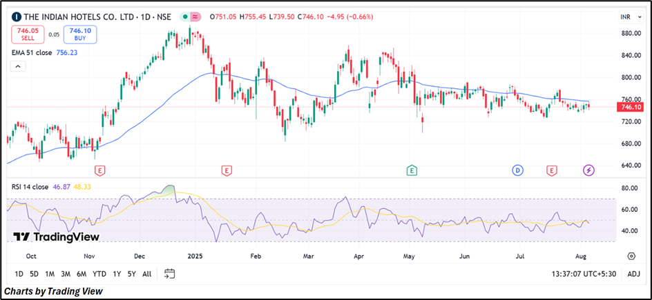Collapse the indicator legend with chevron
The height and width of the screenshot is (300, 652).
[x=18, y=66]
